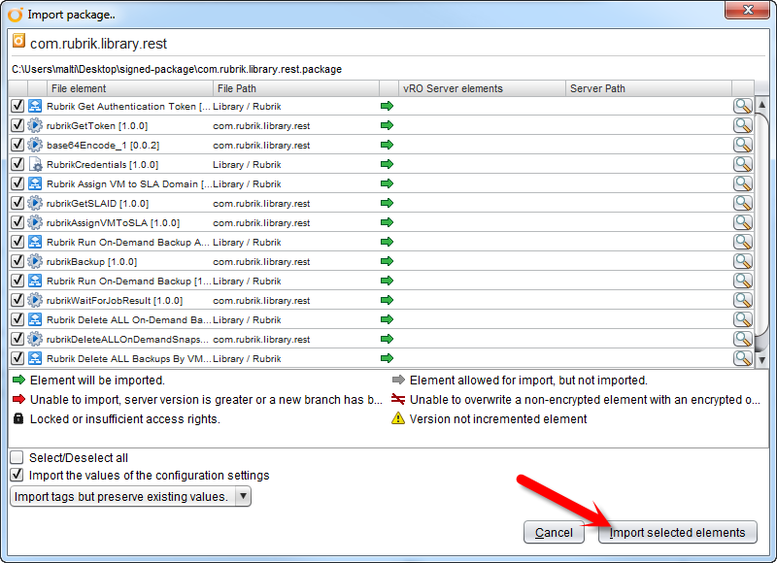This screenshot has height=563, width=777.
Task: Click the green import arrow on rubrikAssignVMToSLA row
Action: pos(387,222)
